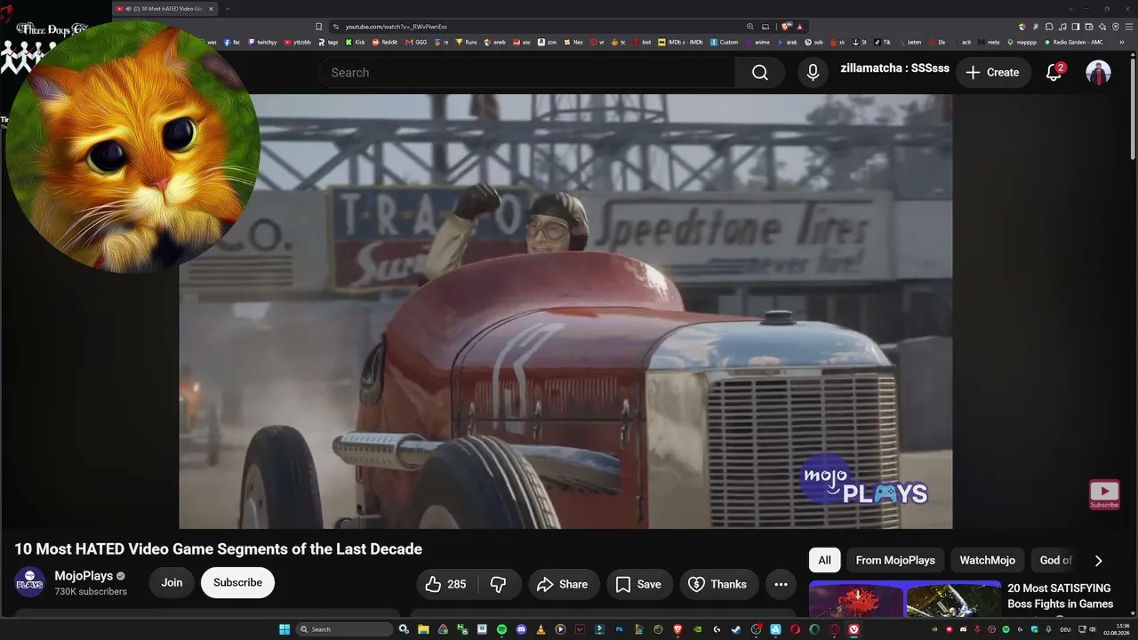The height and width of the screenshot is (640, 1138).
Task: Click the video title text
Action: click(218, 549)
